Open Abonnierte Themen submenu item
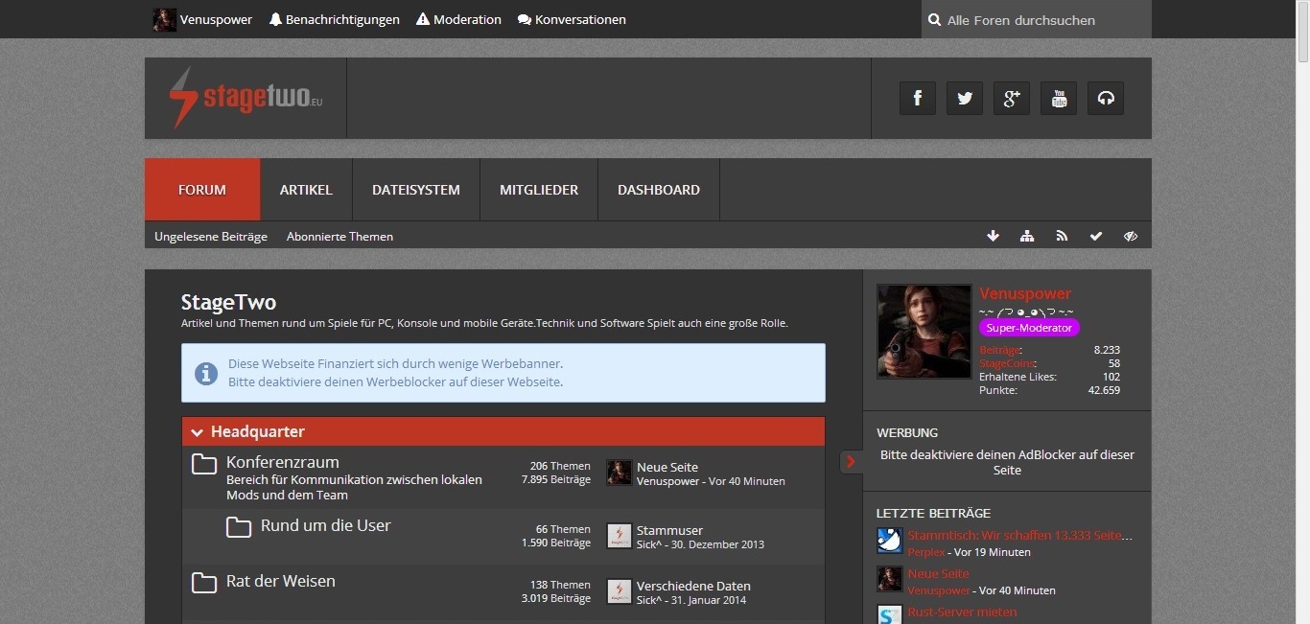This screenshot has height=624, width=1310. pos(339,236)
